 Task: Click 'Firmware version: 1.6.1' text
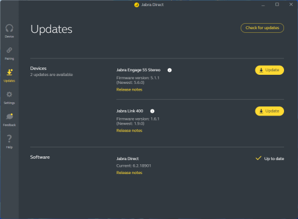coord(138,119)
